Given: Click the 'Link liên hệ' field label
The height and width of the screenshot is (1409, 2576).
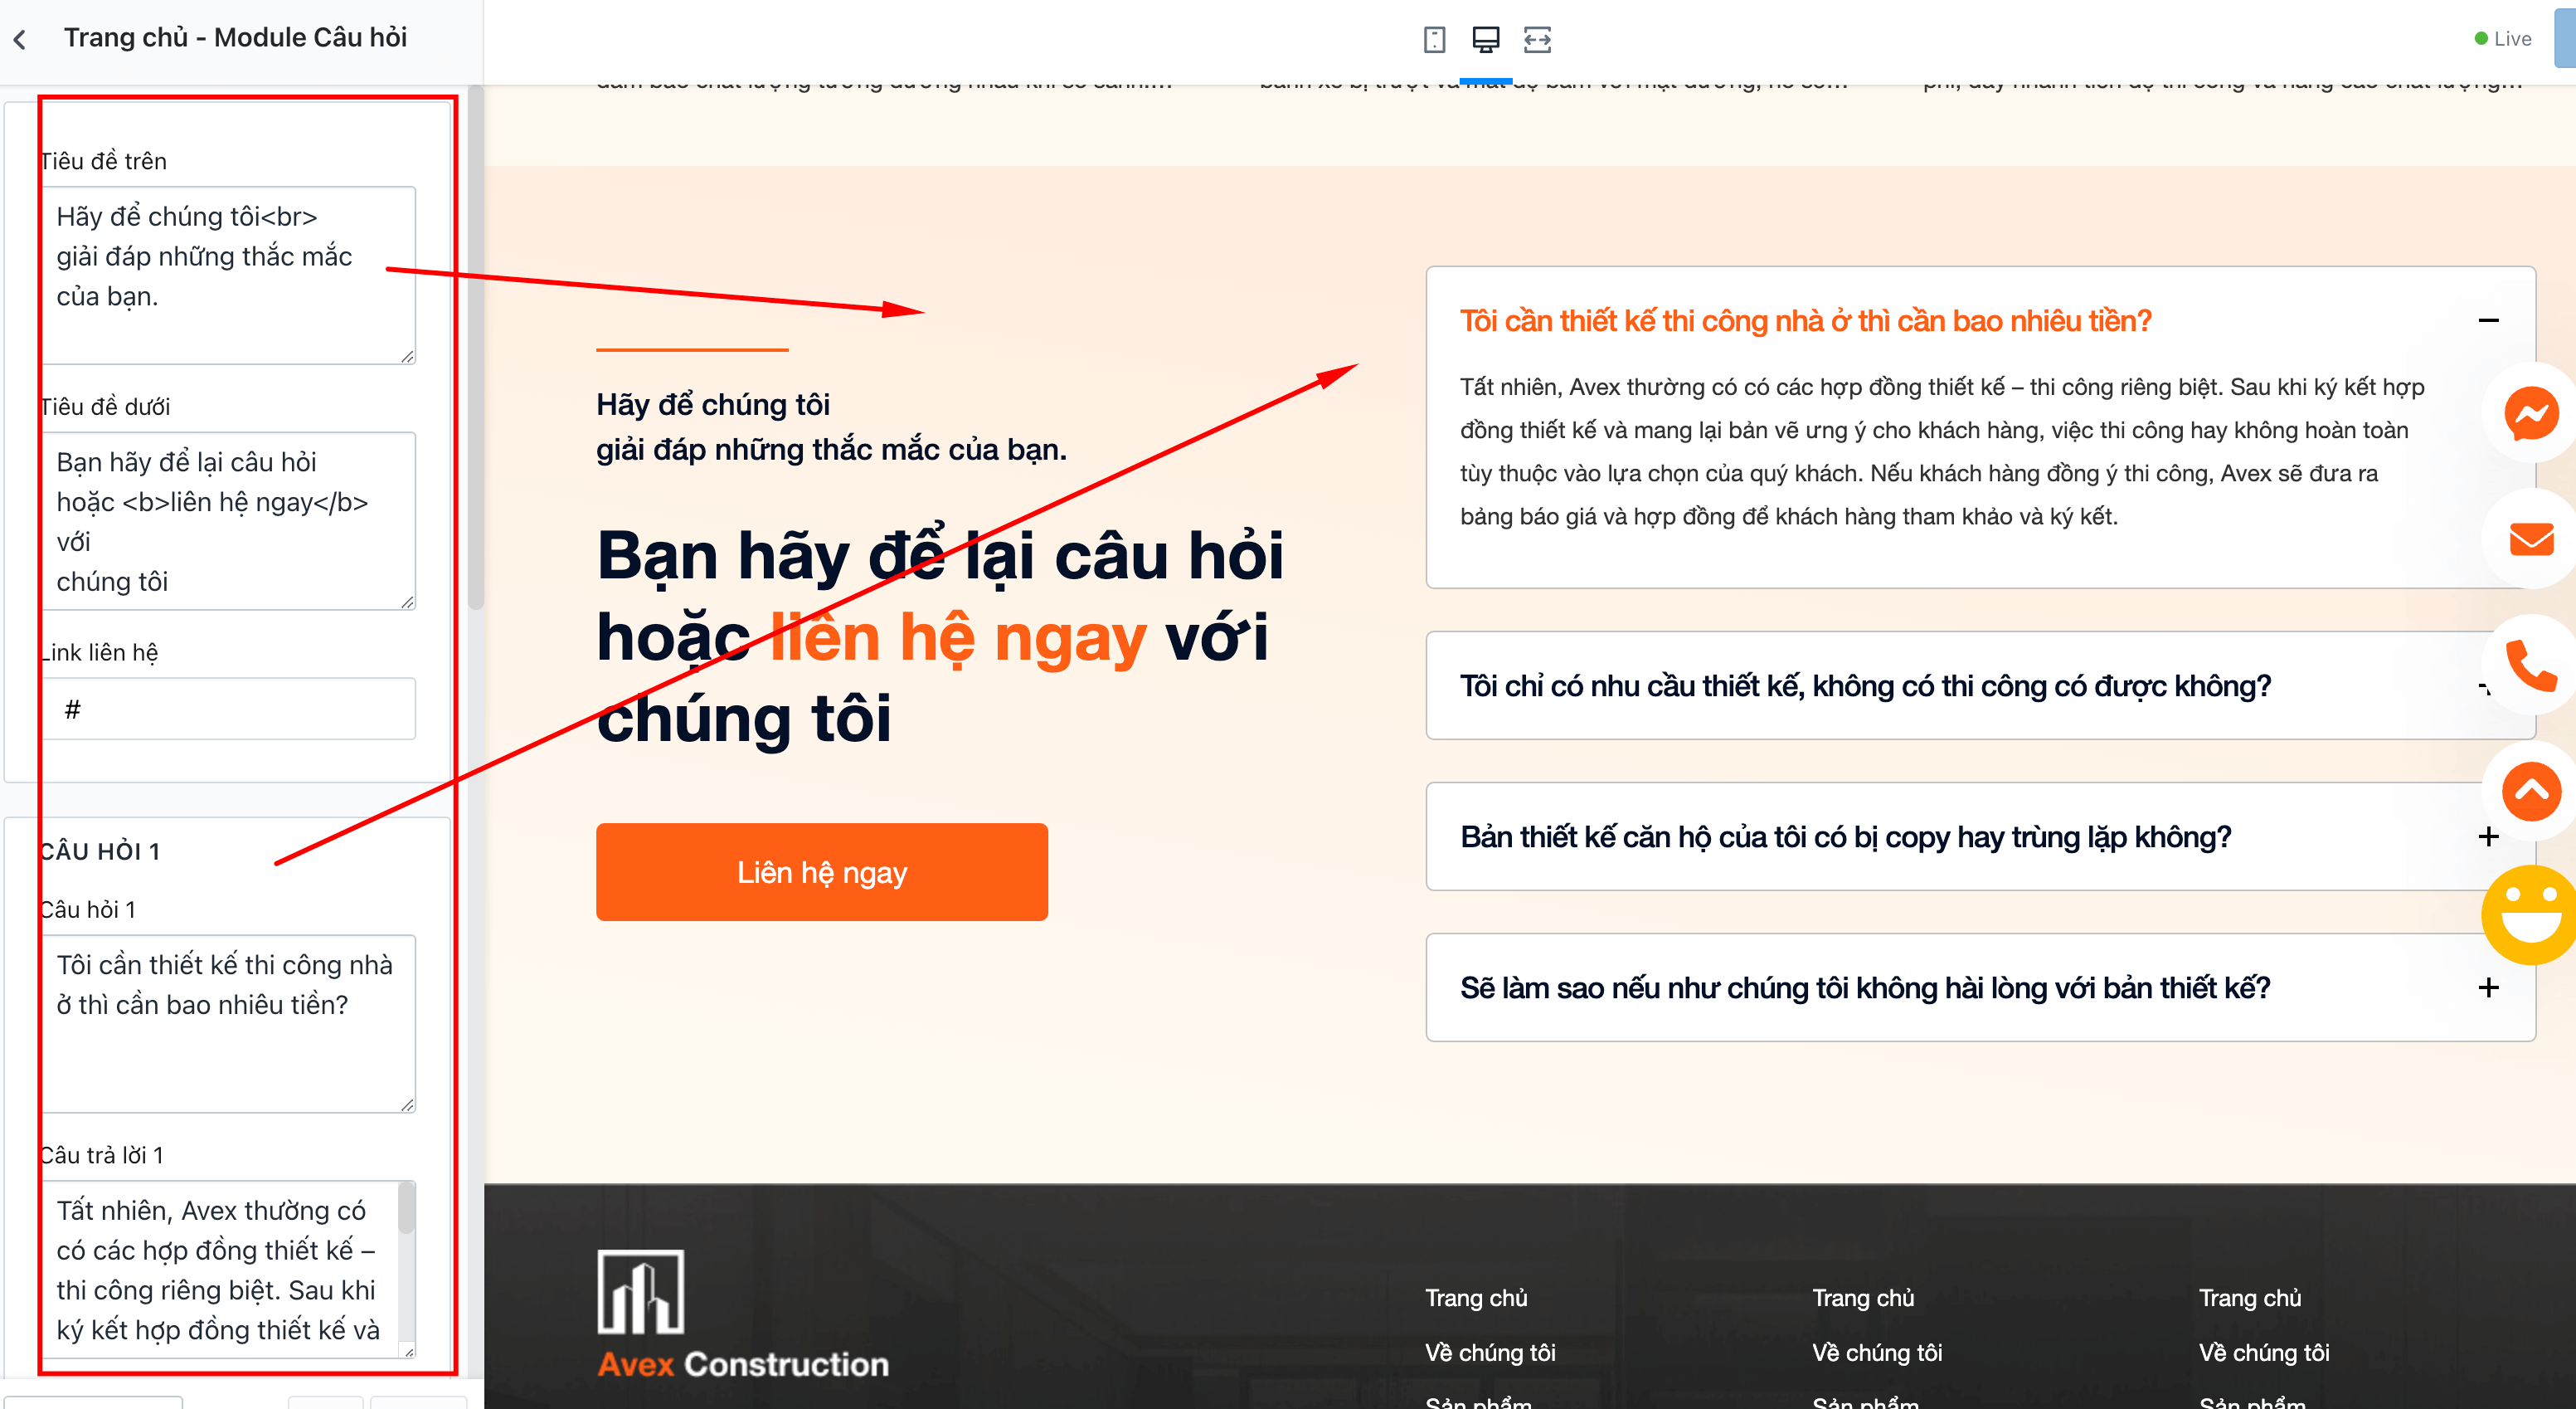Looking at the screenshot, I should click(98, 652).
